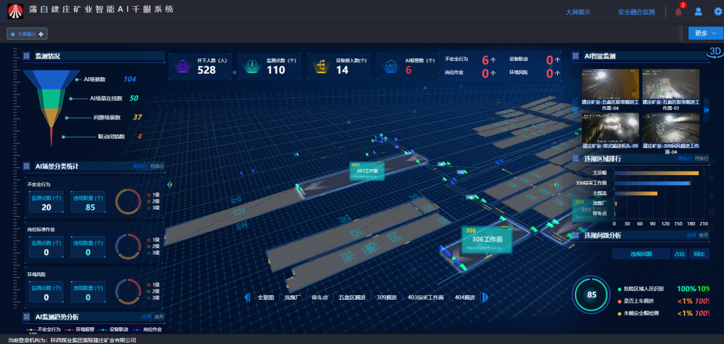
Task: Click the 306综采工作面 blue bar
Action: coord(652,183)
